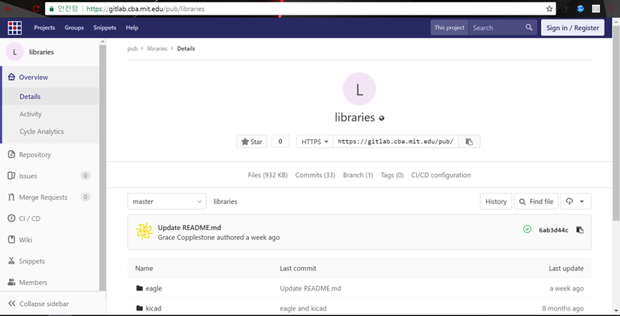Open the master branch dropdown
This screenshot has width=620, height=316.
(x=167, y=201)
